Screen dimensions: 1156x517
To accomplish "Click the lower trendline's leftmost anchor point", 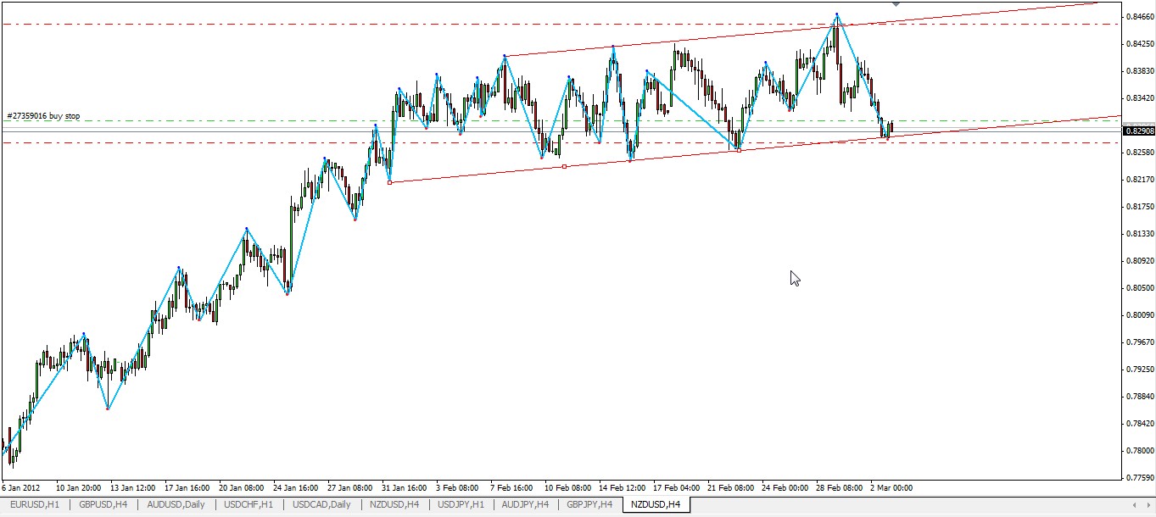I will [389, 182].
